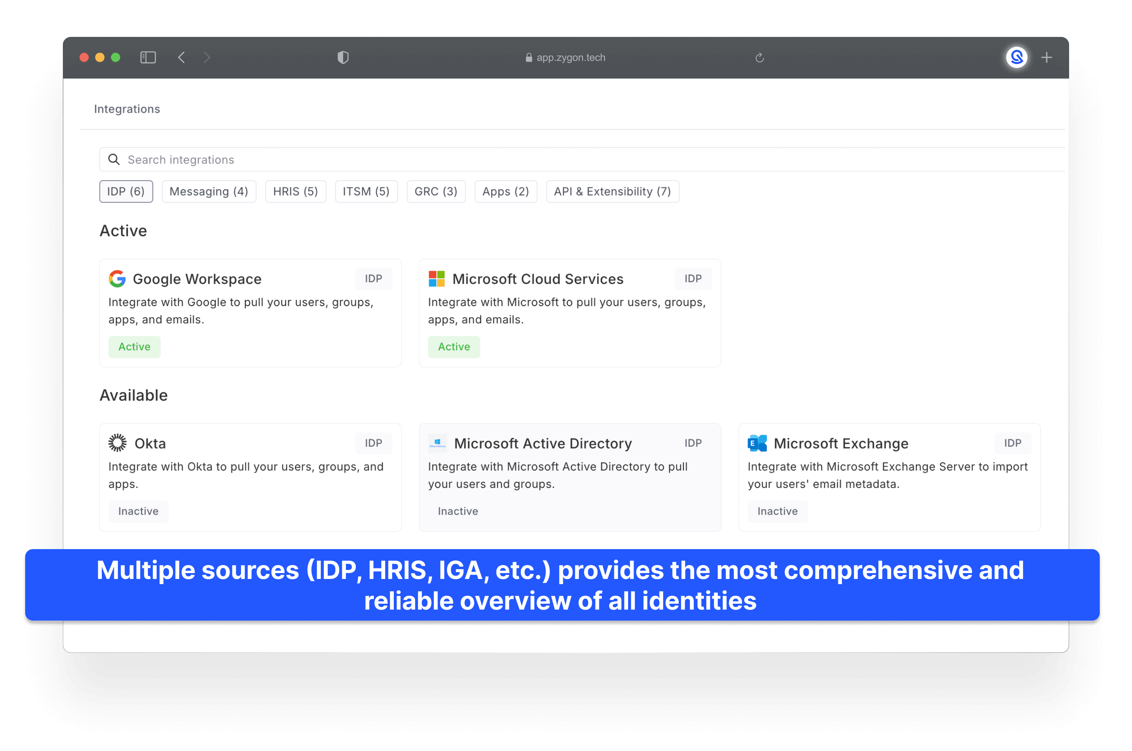The width and height of the screenshot is (1132, 751).
Task: Click the Microsoft Active Directory description text
Action: (558, 475)
